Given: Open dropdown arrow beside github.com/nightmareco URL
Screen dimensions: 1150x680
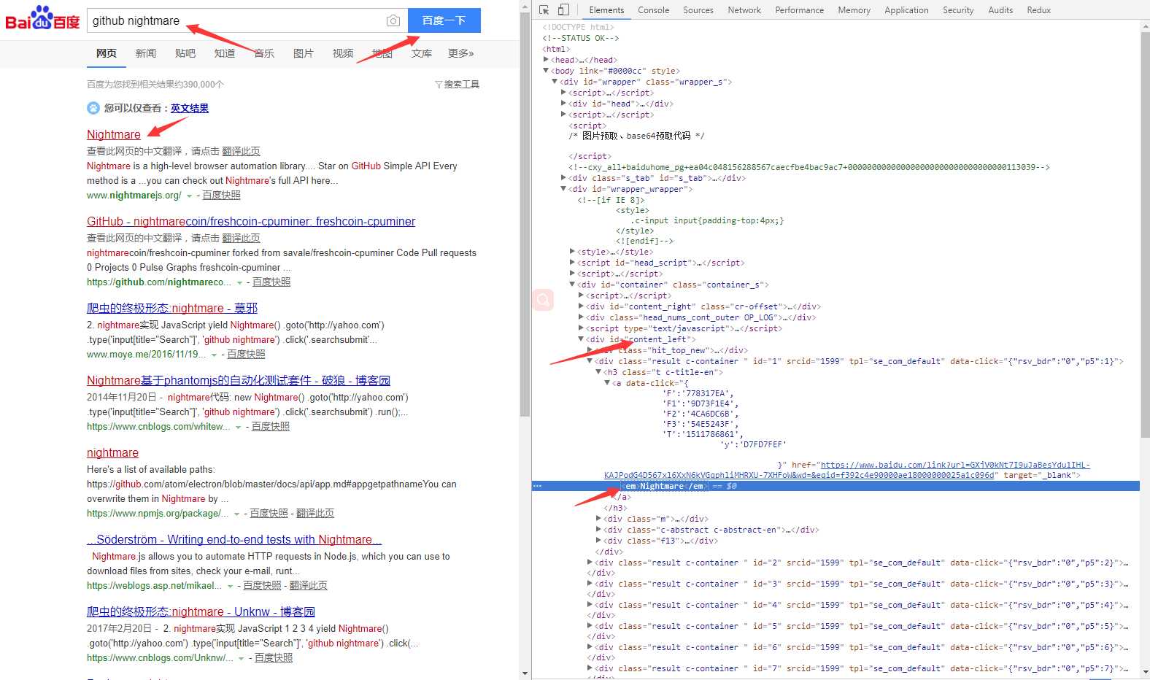Looking at the screenshot, I should (x=239, y=282).
